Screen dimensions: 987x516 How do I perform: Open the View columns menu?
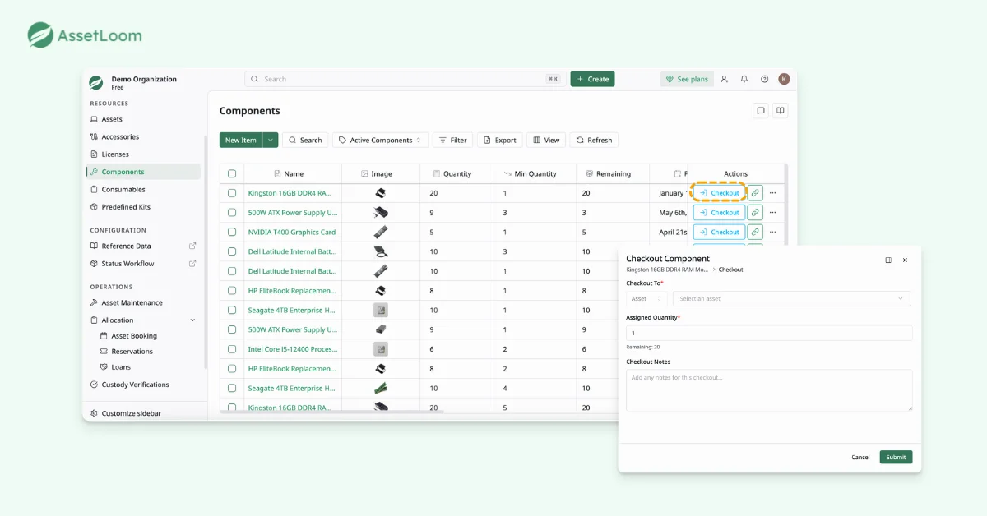(x=546, y=140)
